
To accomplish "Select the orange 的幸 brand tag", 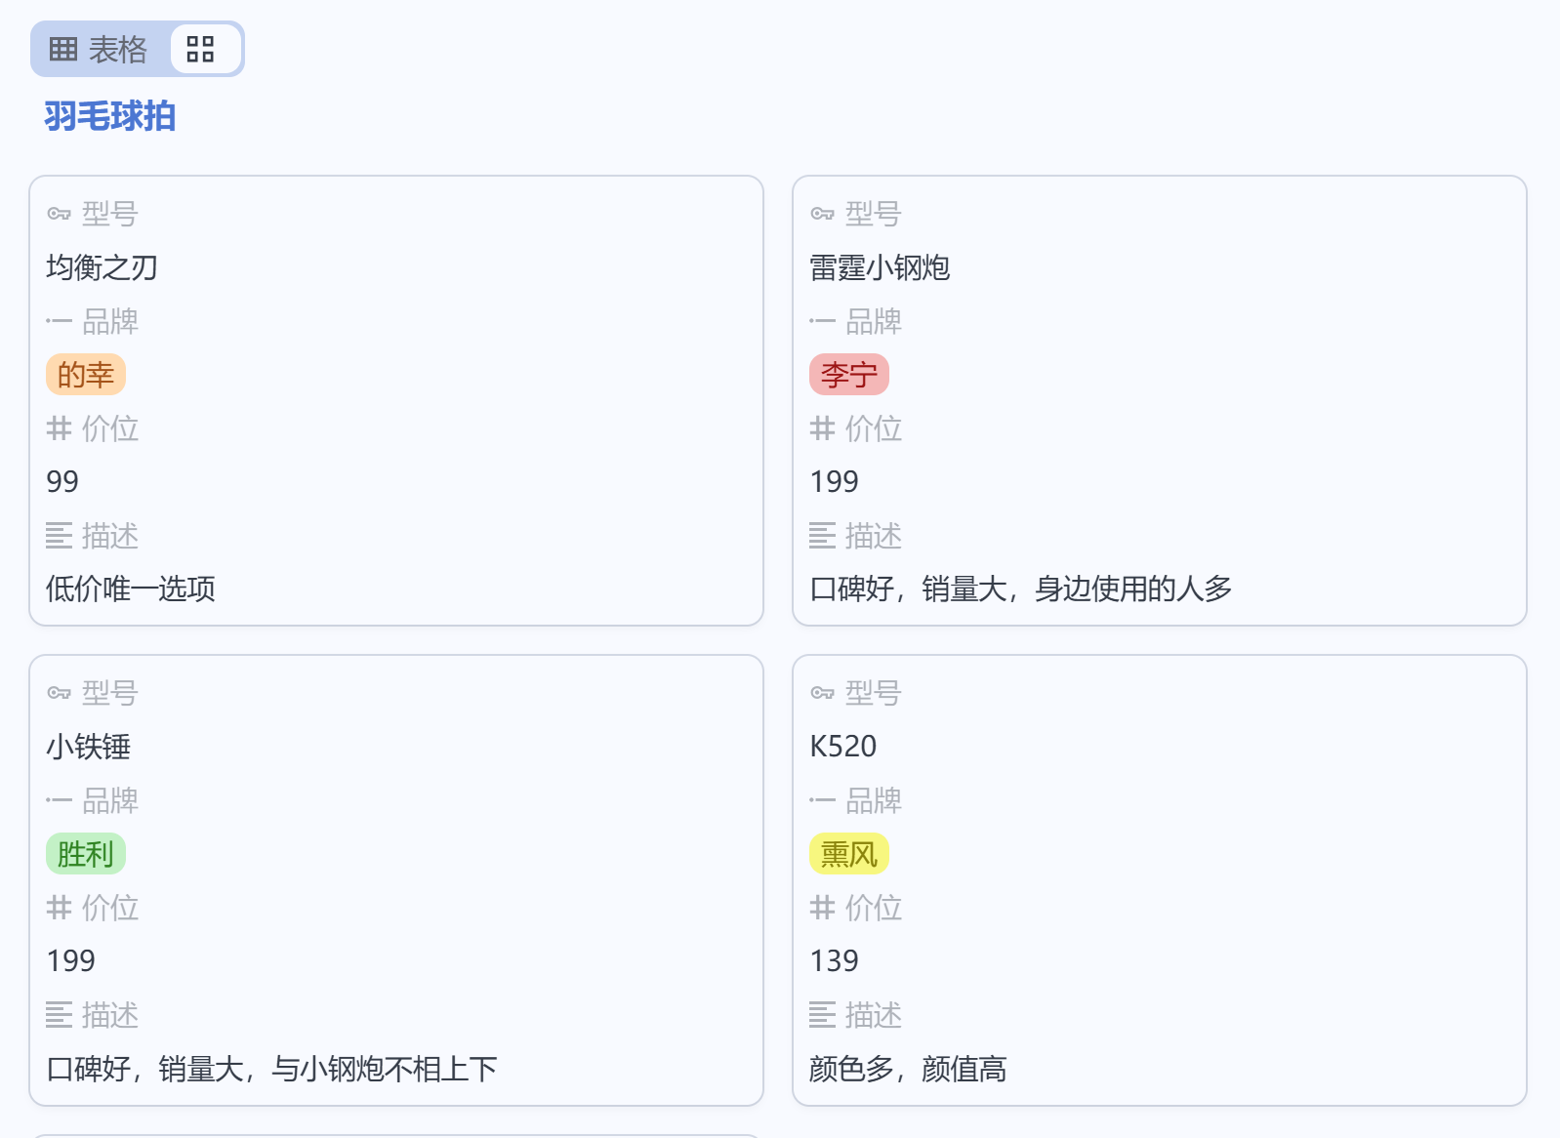I will click(86, 375).
